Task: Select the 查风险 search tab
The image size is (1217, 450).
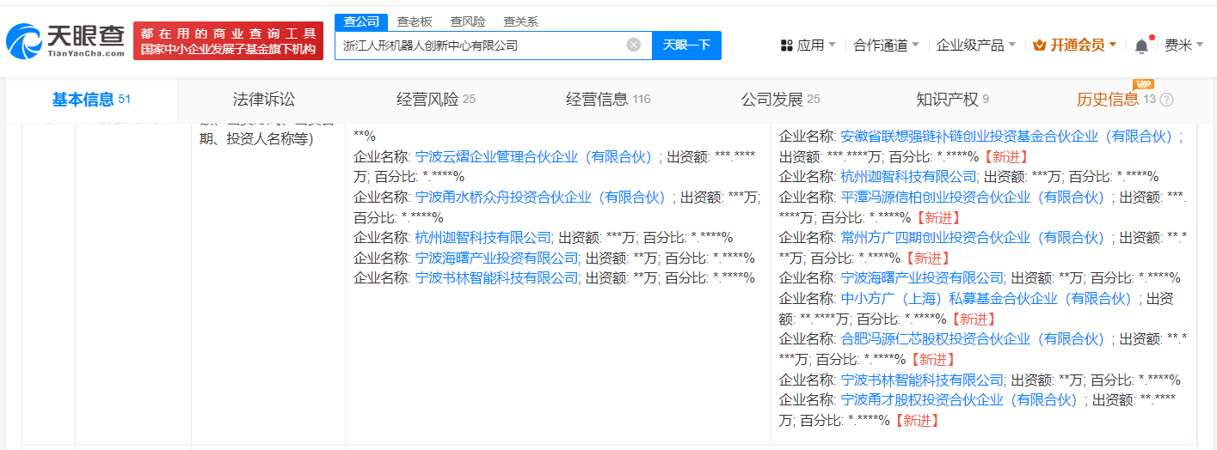Action: 468,21
